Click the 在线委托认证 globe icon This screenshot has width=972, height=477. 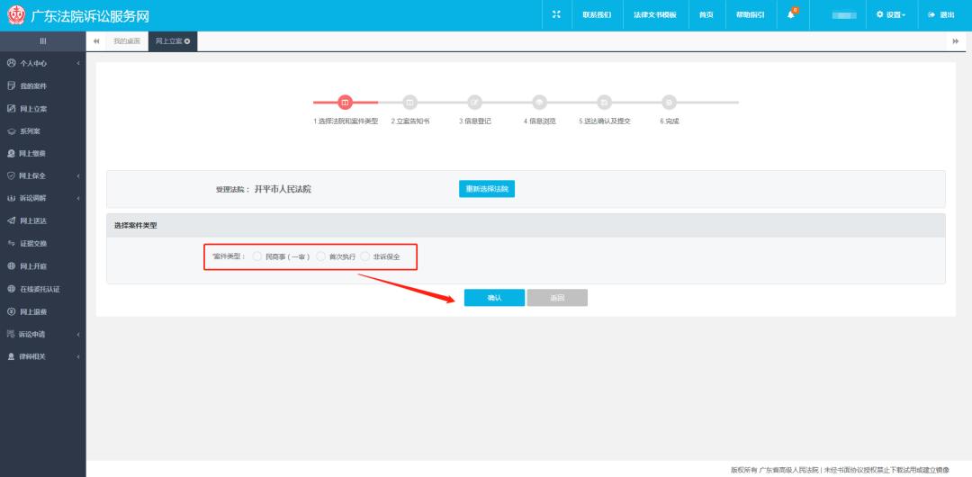click(11, 289)
